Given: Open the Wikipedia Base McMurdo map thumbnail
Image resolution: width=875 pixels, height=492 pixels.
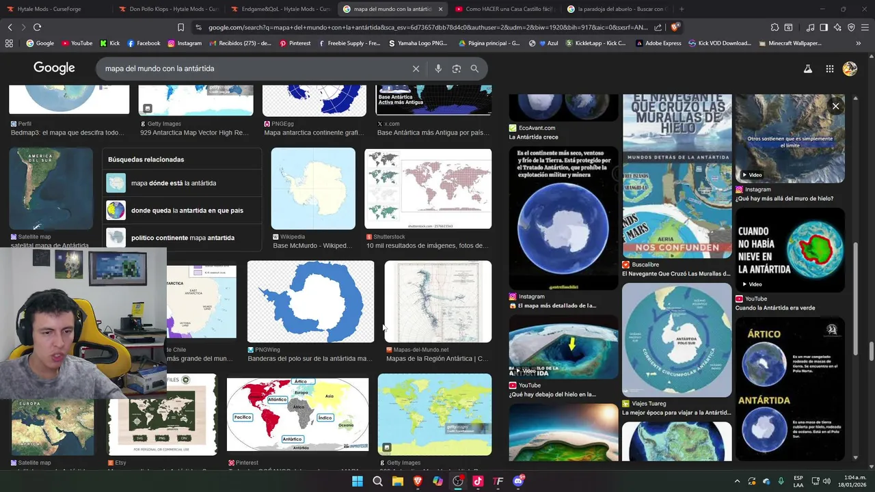Looking at the screenshot, I should pyautogui.click(x=313, y=189).
